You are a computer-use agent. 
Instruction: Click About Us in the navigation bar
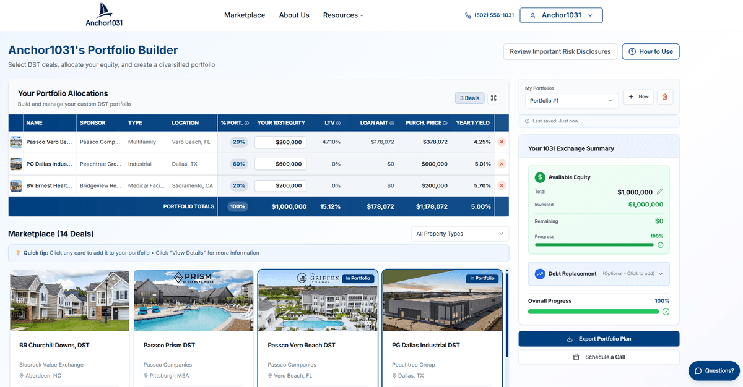click(294, 15)
